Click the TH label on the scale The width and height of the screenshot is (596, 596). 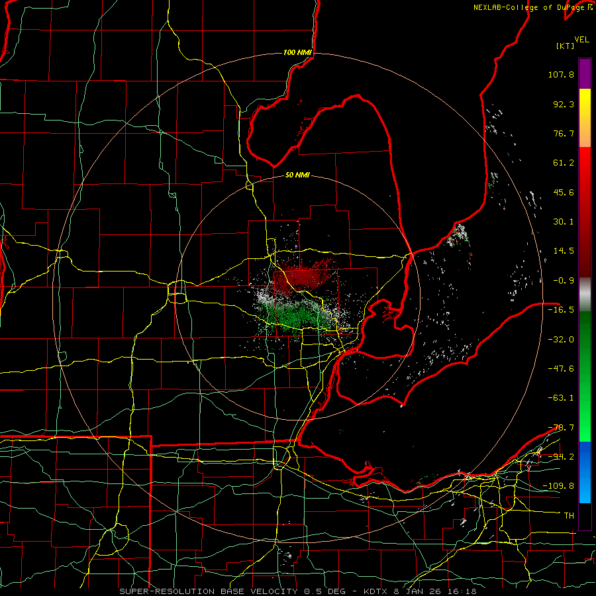(x=569, y=516)
